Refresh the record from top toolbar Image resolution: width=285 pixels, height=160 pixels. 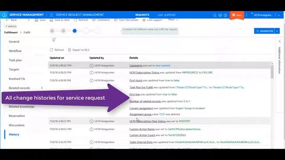click(x=81, y=20)
